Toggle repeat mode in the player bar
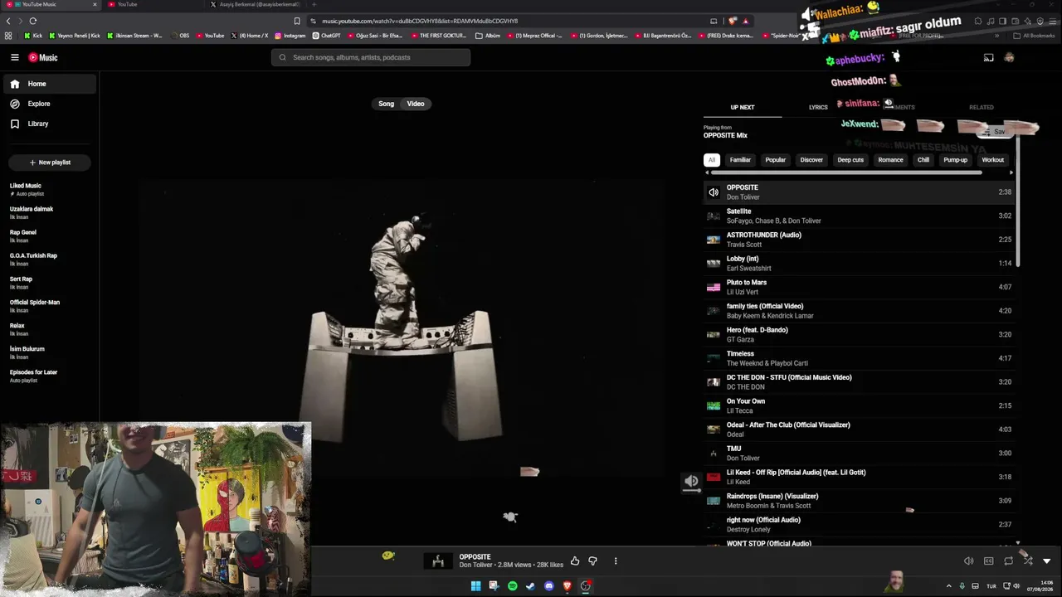 pyautogui.click(x=1008, y=561)
